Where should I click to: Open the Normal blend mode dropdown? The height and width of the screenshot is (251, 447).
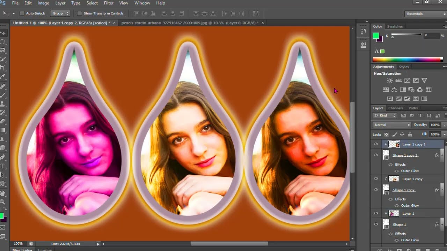pyautogui.click(x=392, y=125)
